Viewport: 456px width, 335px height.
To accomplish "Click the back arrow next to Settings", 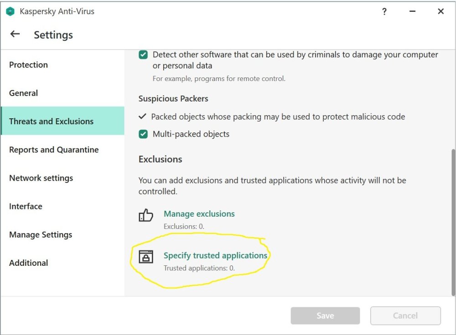I will [15, 34].
